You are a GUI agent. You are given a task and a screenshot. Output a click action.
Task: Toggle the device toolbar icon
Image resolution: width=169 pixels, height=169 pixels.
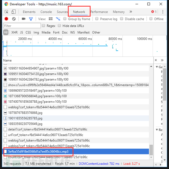(14, 12)
